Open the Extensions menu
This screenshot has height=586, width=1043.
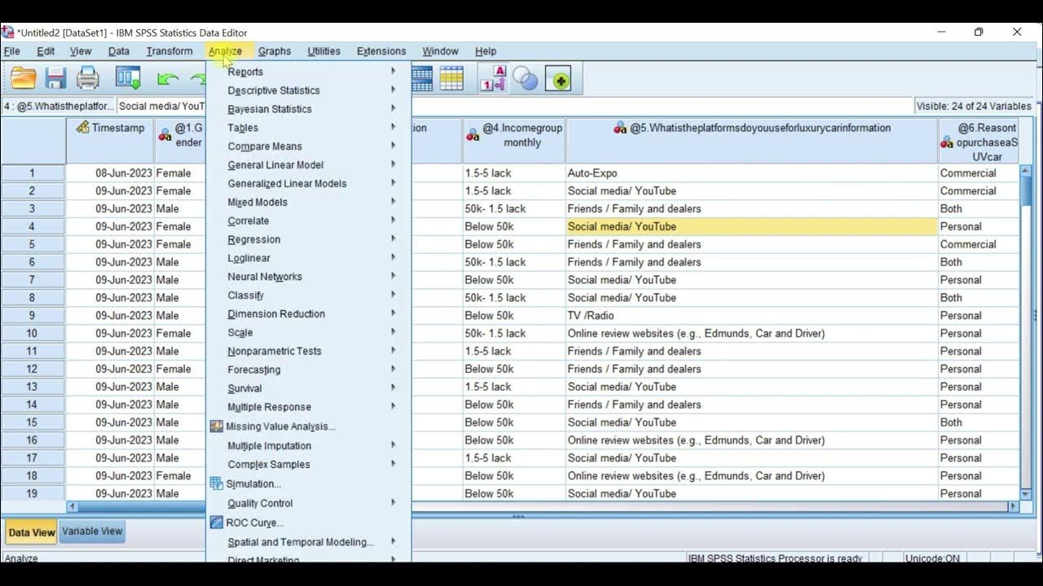click(381, 51)
